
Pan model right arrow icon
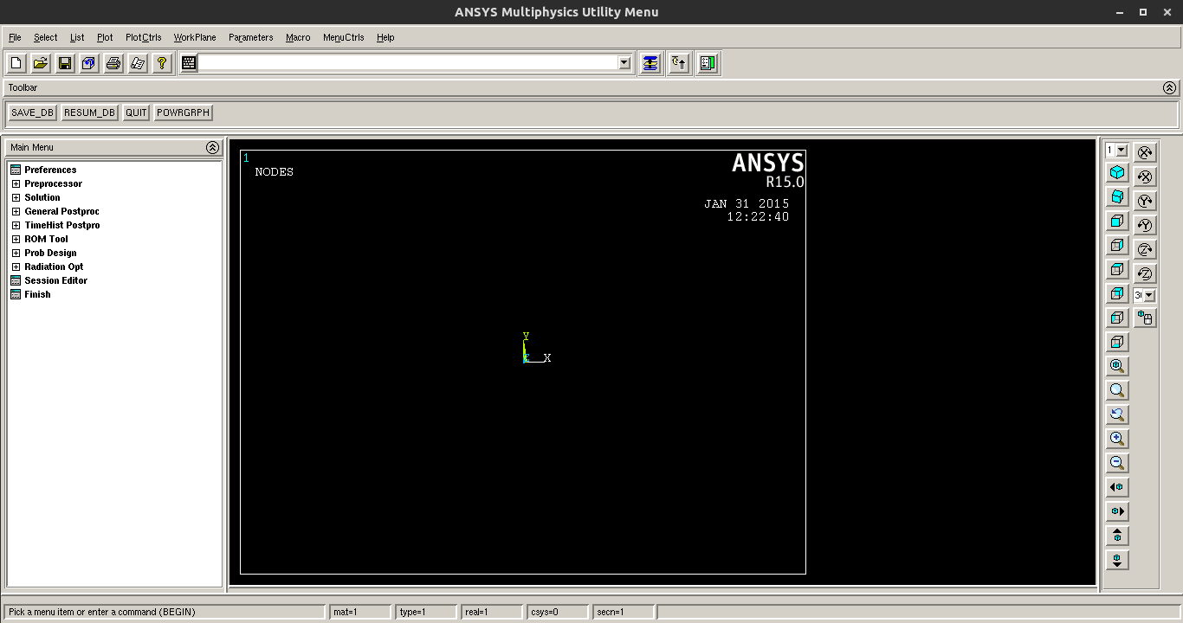tap(1117, 511)
